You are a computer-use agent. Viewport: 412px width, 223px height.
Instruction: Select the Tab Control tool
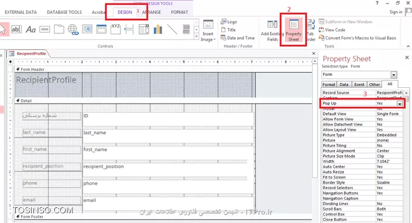(59, 29)
